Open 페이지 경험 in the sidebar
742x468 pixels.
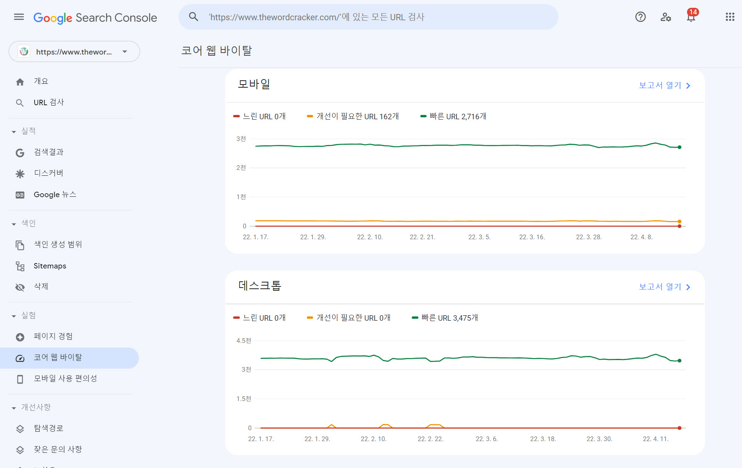click(x=53, y=336)
